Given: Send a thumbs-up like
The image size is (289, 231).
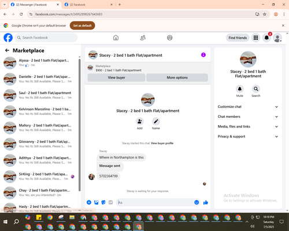Looking at the screenshot, I should point(206,202).
